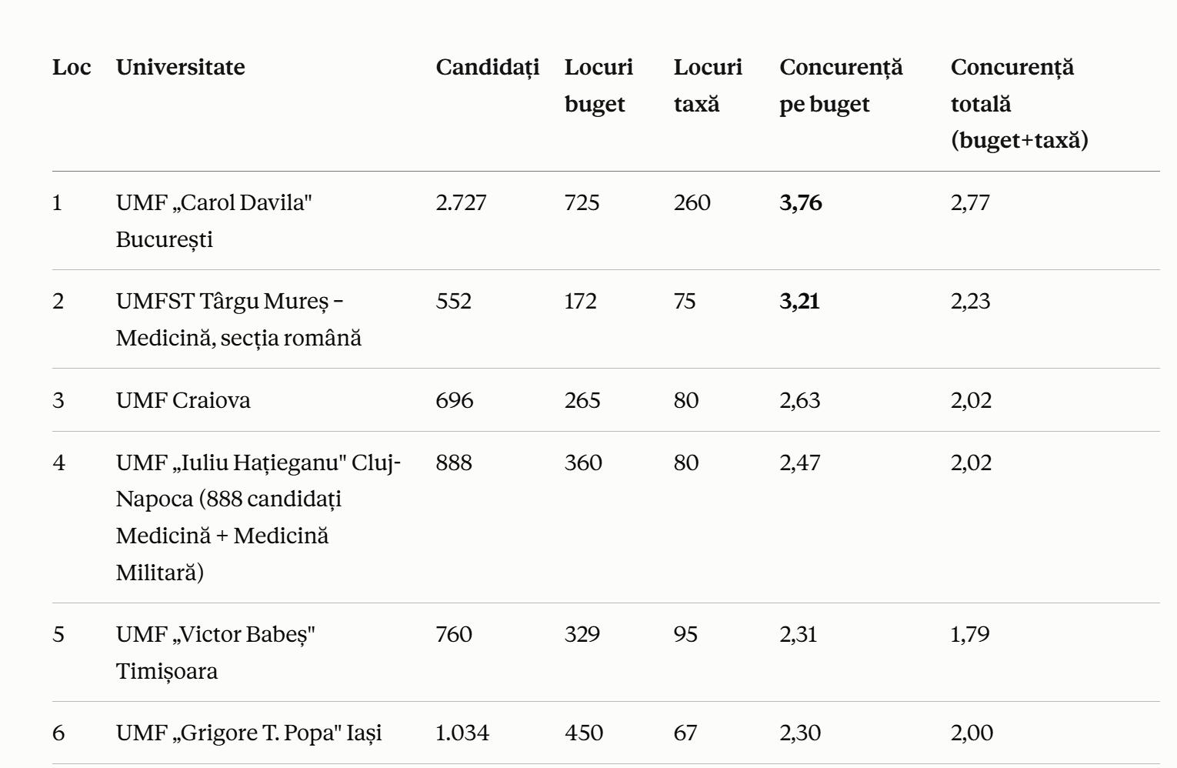
Task: Click UMF Grigore T. Popa Iași cell
Action: (x=248, y=733)
